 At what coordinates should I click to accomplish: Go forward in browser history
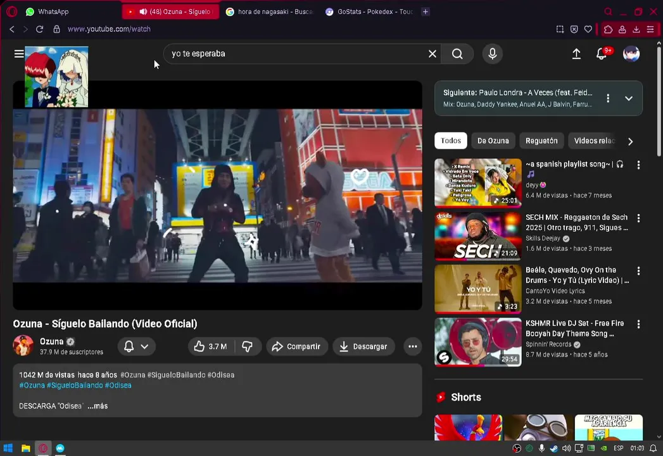point(25,28)
